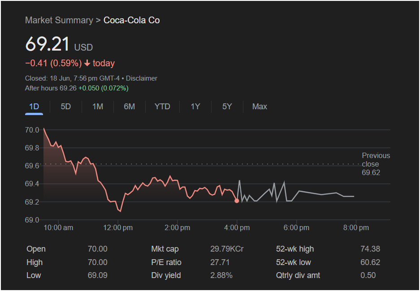Image resolution: width=420 pixels, height=291 pixels.
Task: Click the 12:00 pm axis label
Action: click(118, 228)
